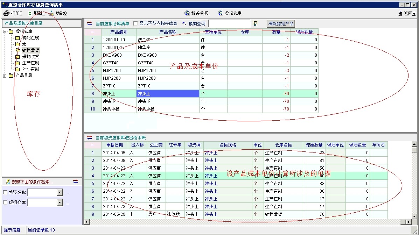
Task: Click the 模糊查询 text input field
Action: pyautogui.click(x=229, y=23)
